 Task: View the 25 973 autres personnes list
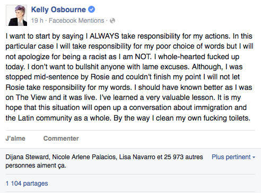(184, 157)
